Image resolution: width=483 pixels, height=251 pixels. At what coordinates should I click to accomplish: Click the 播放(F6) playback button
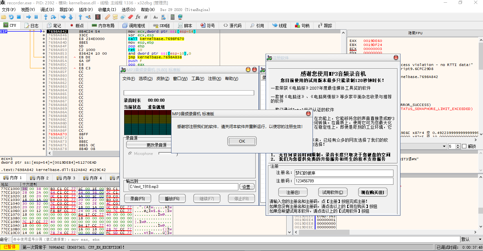click(x=172, y=199)
